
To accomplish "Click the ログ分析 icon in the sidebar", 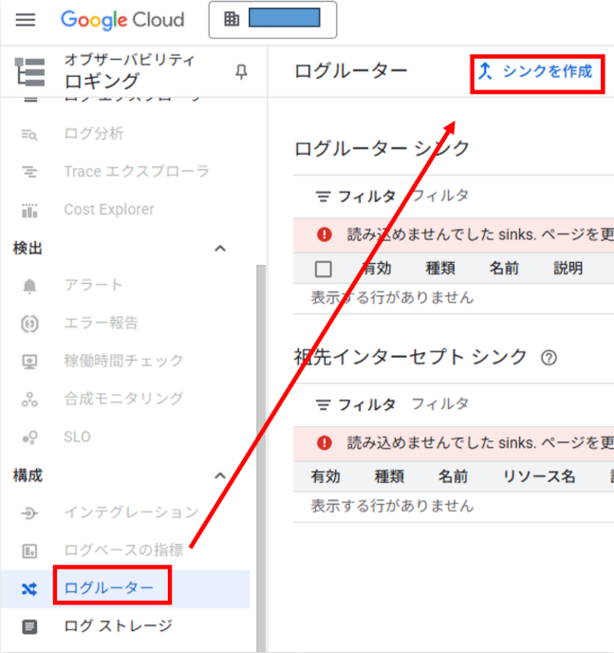I will pos(29,134).
